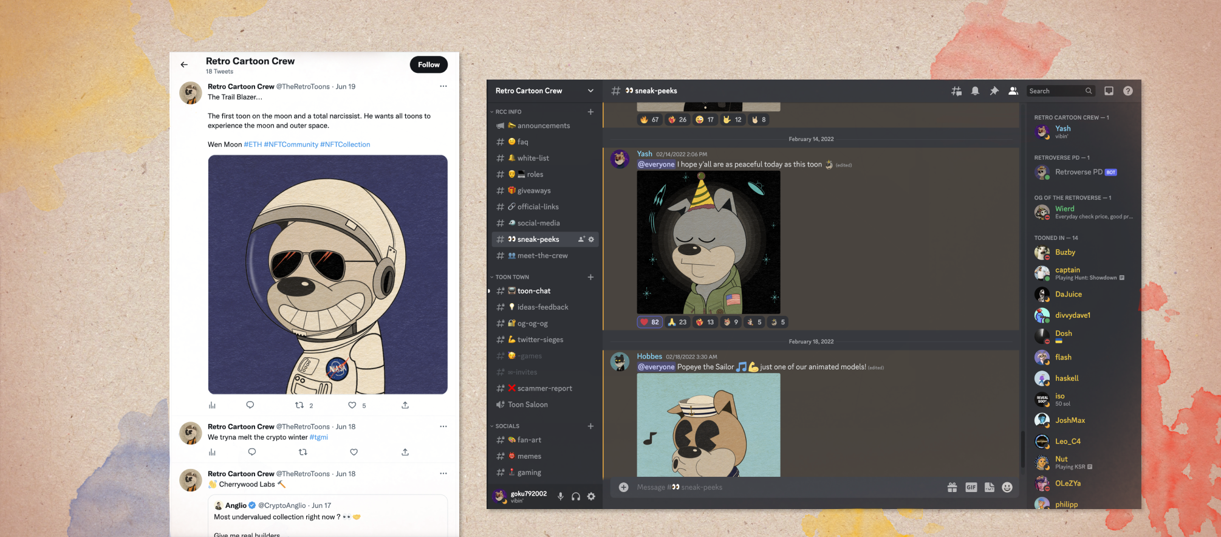
Task: Mute microphone in Discord user panel
Action: point(561,496)
